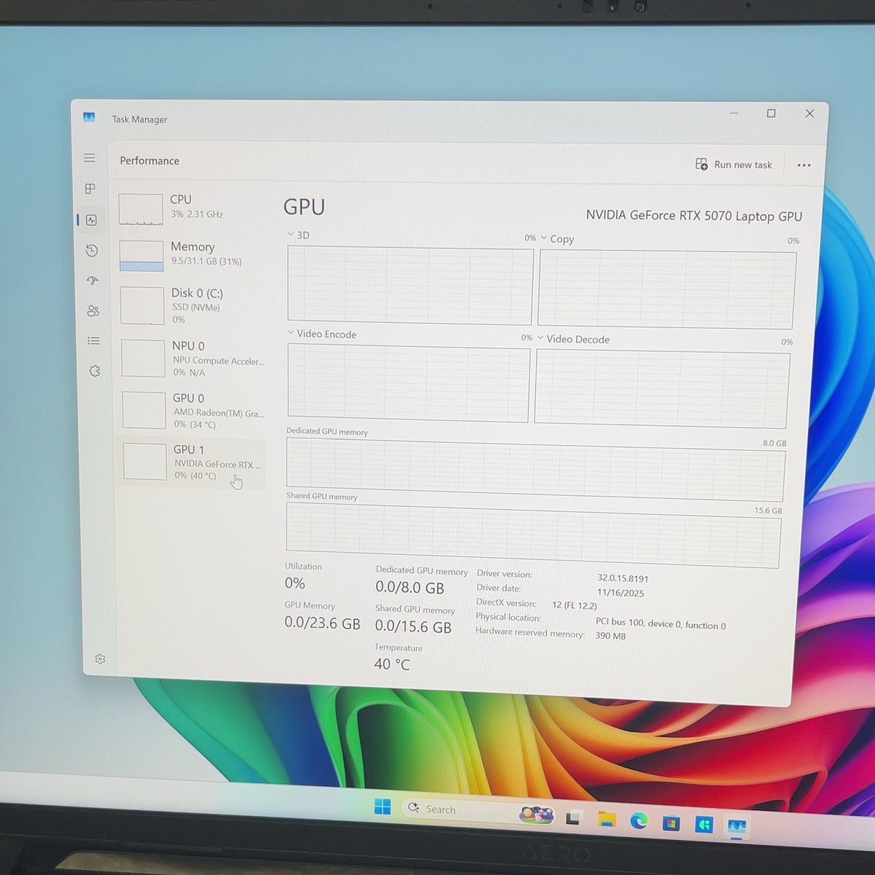Click driver version 32.0.15.8191 value
The image size is (875, 875).
(623, 578)
